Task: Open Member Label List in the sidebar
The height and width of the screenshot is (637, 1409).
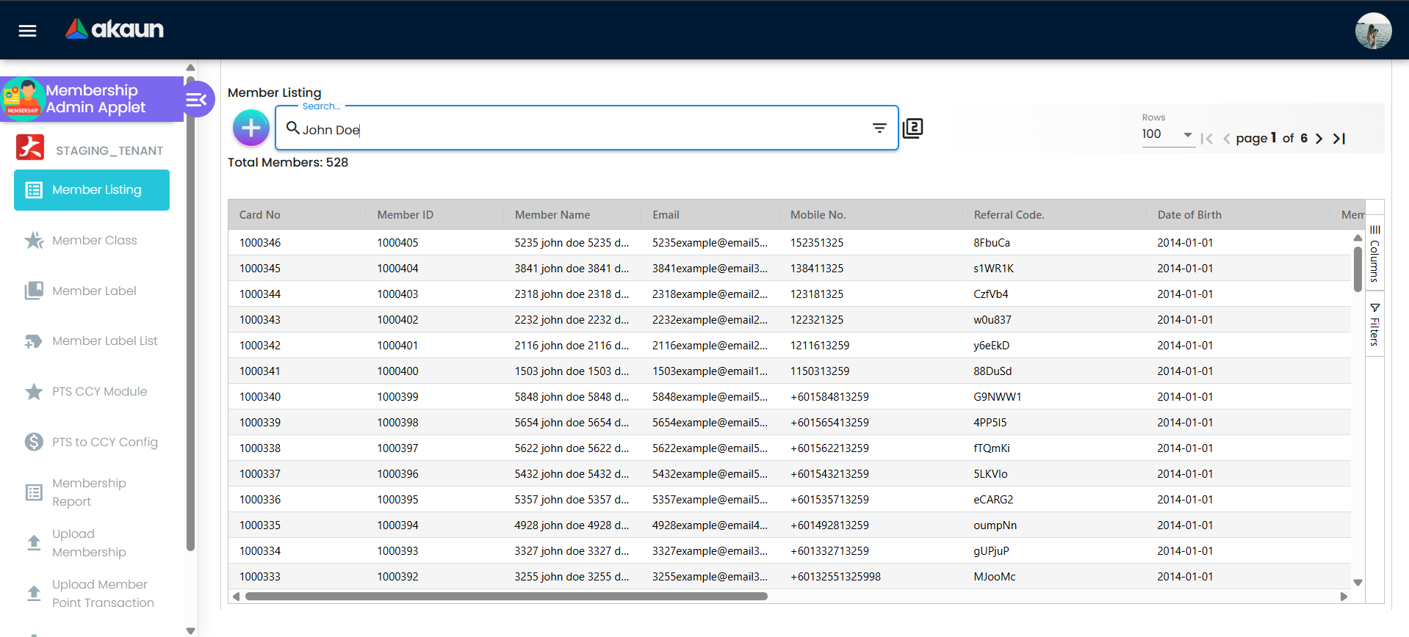Action: (92, 341)
